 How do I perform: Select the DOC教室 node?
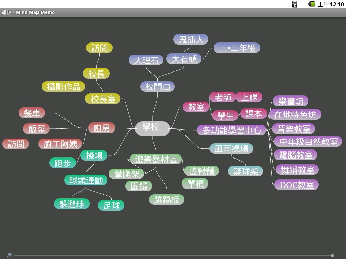point(297,185)
